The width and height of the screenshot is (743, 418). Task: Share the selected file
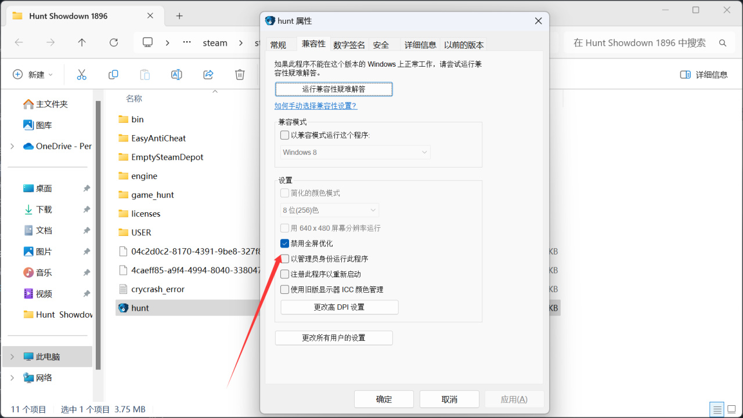click(208, 74)
